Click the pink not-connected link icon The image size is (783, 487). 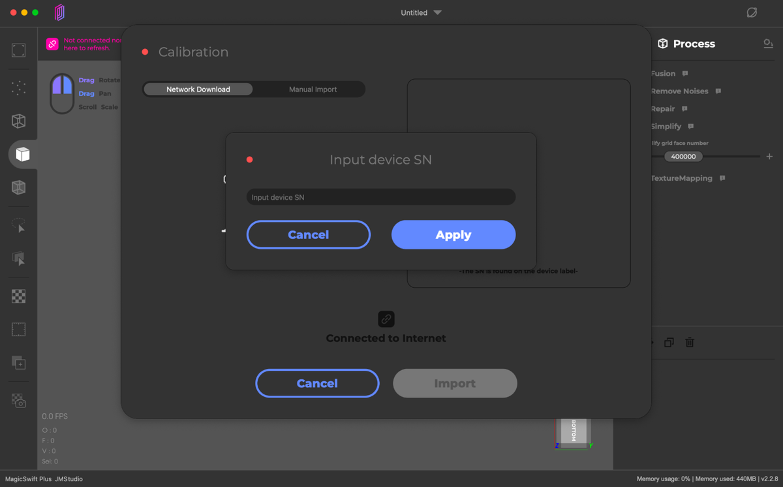pyautogui.click(x=52, y=44)
